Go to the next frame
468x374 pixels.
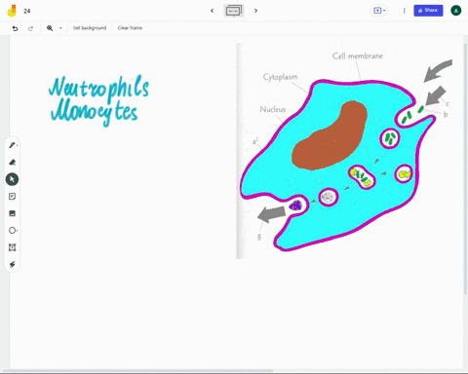[255, 11]
